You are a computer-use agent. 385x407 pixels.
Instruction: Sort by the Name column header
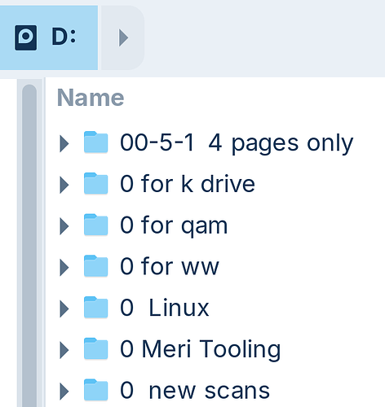point(91,98)
